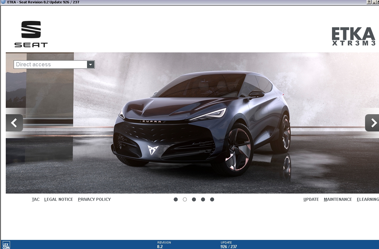
Task: Select the fifth carousel dot
Action: 212,199
